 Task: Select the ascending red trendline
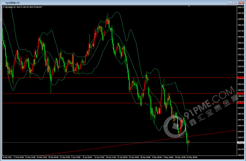[138, 143]
